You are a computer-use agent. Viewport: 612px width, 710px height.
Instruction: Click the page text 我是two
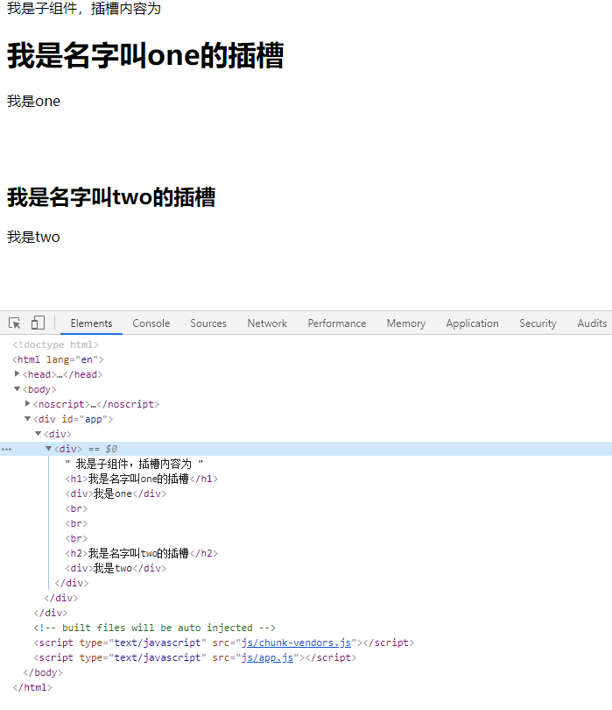click(x=33, y=237)
